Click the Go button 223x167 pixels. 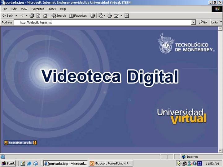[x=203, y=22]
